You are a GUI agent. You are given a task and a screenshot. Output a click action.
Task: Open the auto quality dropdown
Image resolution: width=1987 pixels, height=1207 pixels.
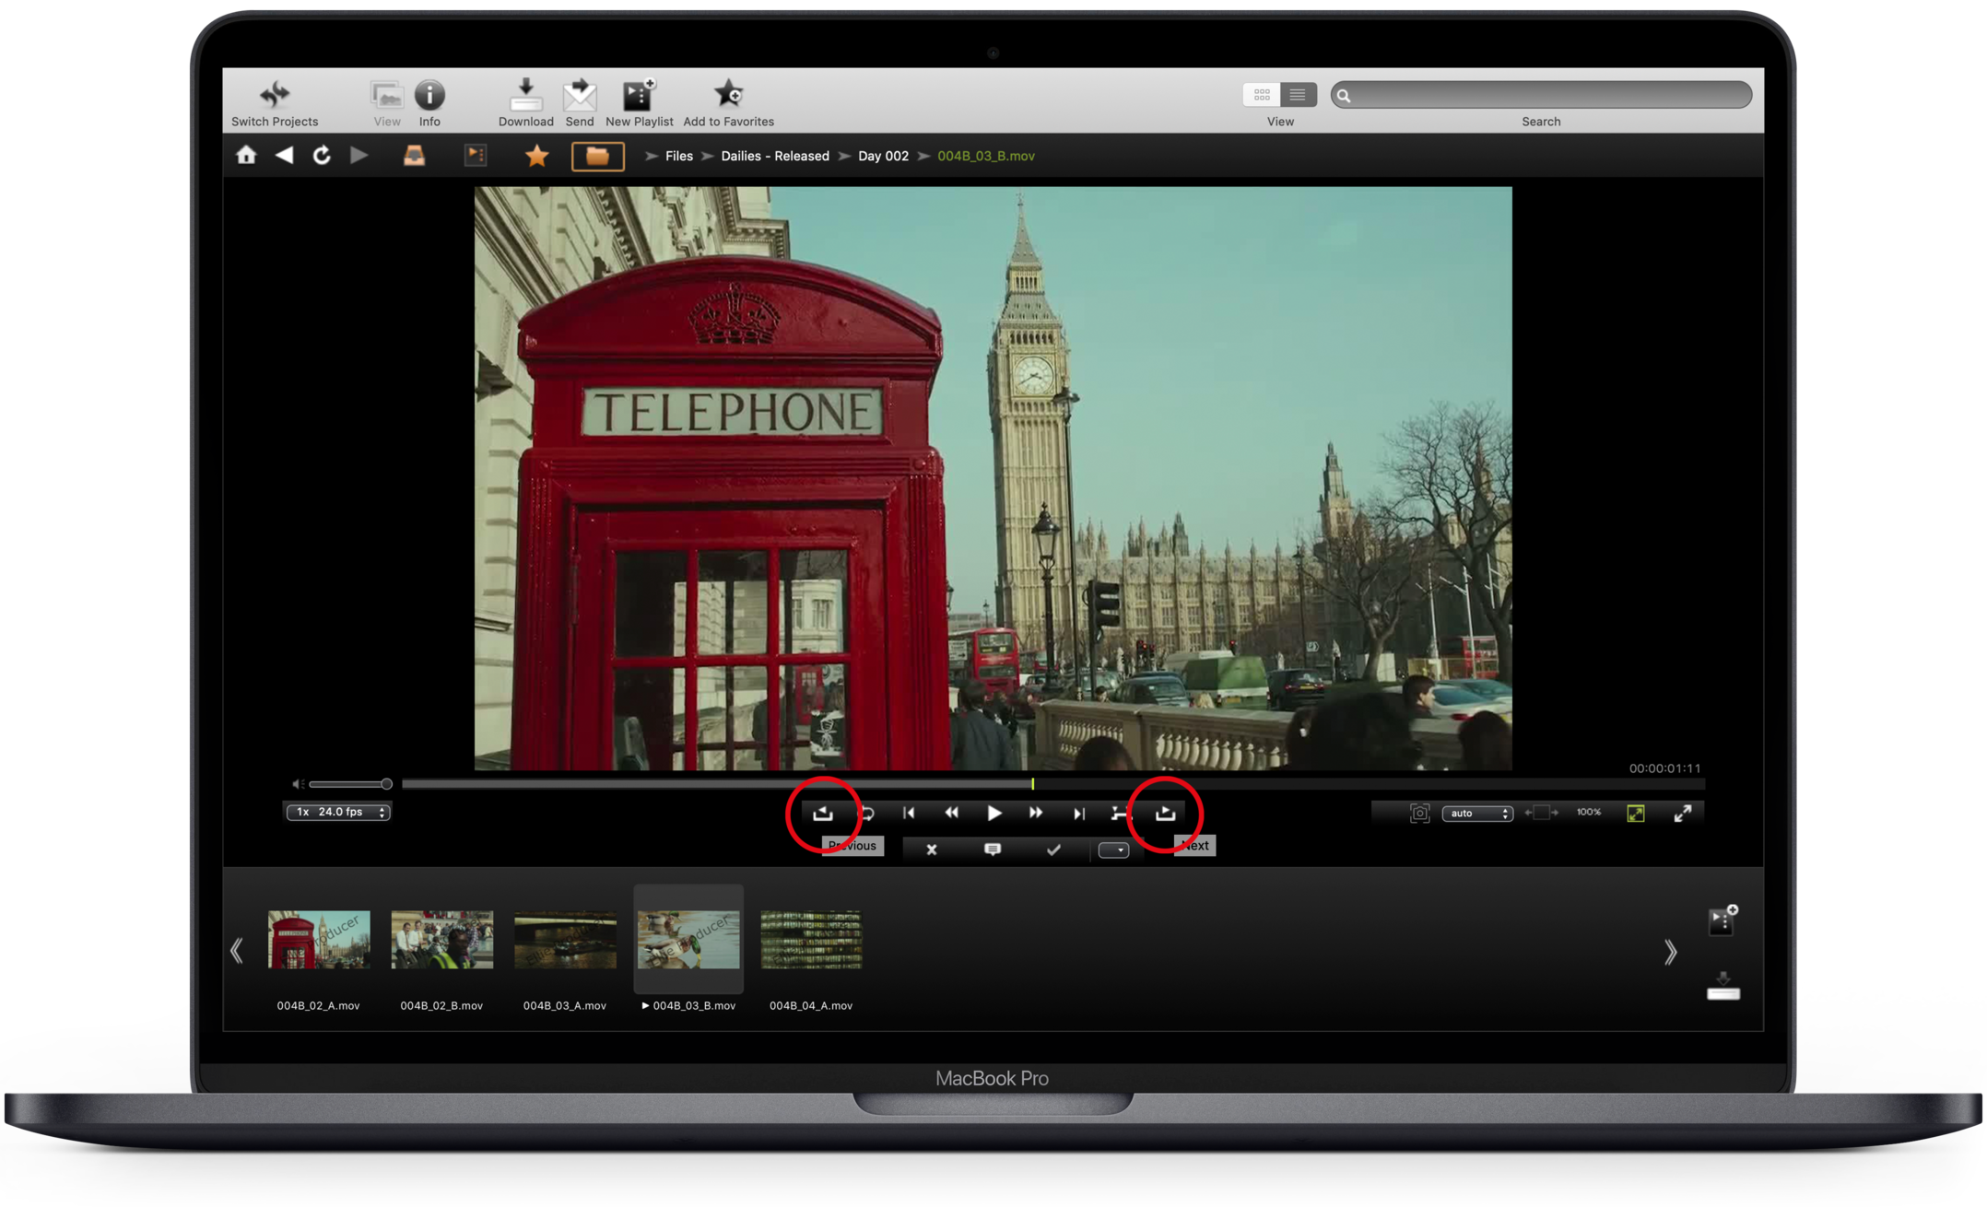tap(1476, 813)
